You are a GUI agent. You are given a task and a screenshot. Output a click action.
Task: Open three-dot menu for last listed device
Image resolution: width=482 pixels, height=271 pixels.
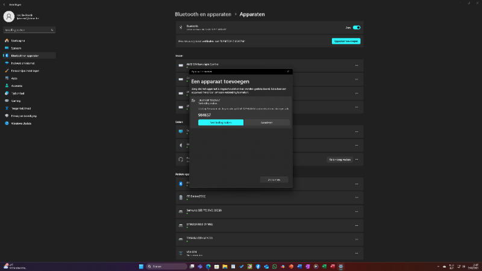(356, 253)
